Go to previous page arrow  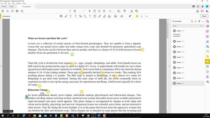[x=70, y=11]
